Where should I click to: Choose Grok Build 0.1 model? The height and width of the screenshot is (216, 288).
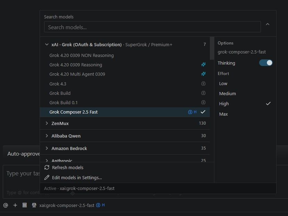coord(125,102)
